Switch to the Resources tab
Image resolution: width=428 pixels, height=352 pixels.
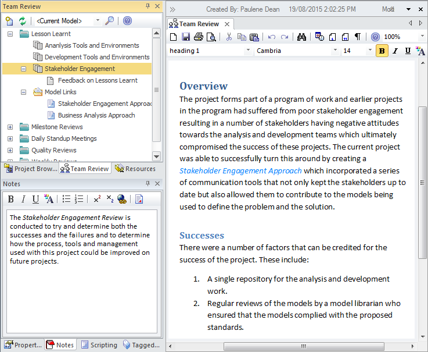pyautogui.click(x=135, y=169)
